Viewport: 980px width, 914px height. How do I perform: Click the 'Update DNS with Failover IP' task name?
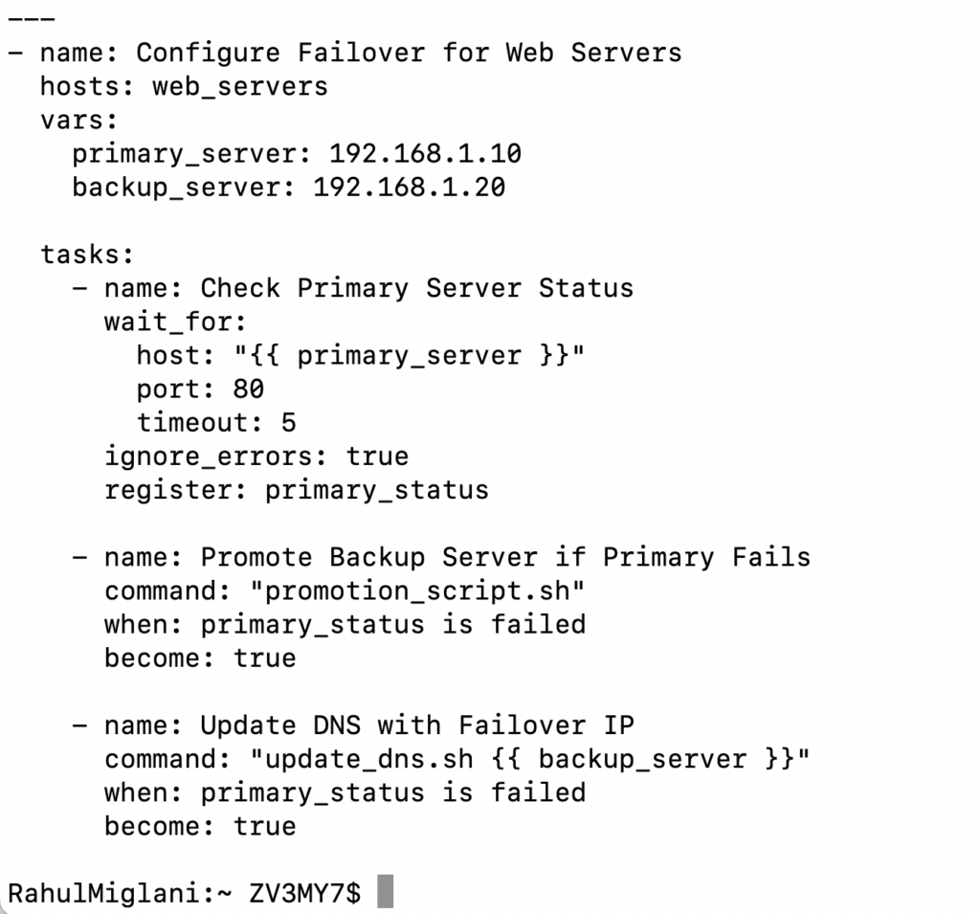(x=416, y=725)
